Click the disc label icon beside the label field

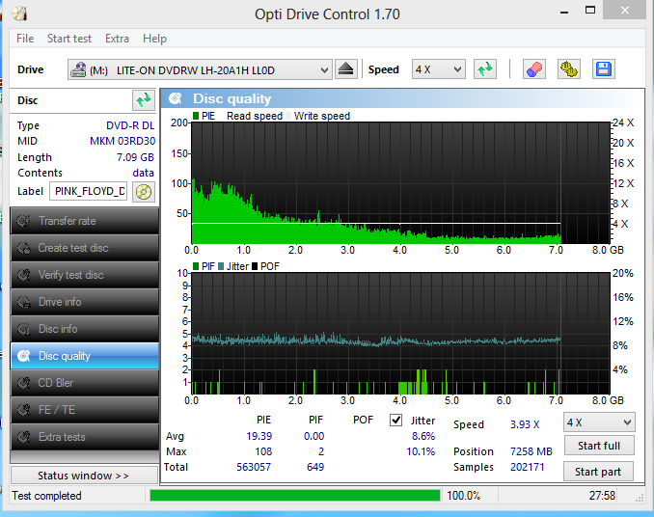tap(144, 192)
